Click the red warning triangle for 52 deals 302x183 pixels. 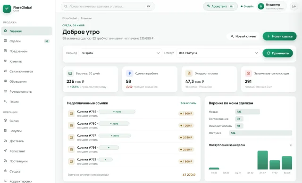pos(127,87)
